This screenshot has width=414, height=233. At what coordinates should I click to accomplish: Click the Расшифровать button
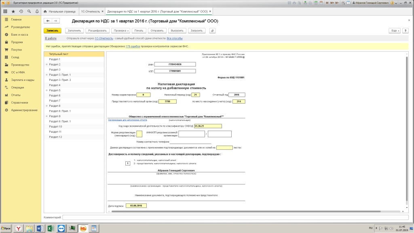click(97, 31)
